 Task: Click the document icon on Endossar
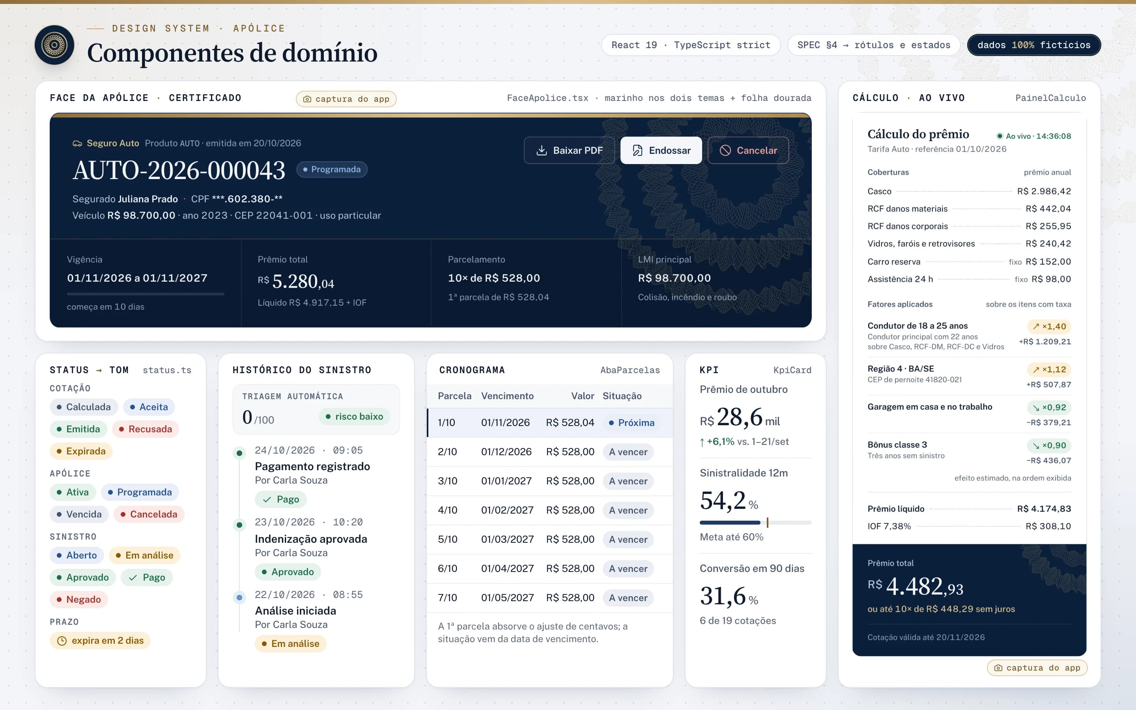point(637,150)
